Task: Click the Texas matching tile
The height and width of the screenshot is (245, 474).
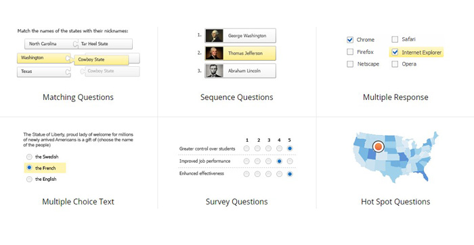Action: 43,72
